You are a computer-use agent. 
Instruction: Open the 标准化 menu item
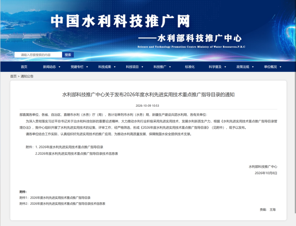click(x=190, y=67)
